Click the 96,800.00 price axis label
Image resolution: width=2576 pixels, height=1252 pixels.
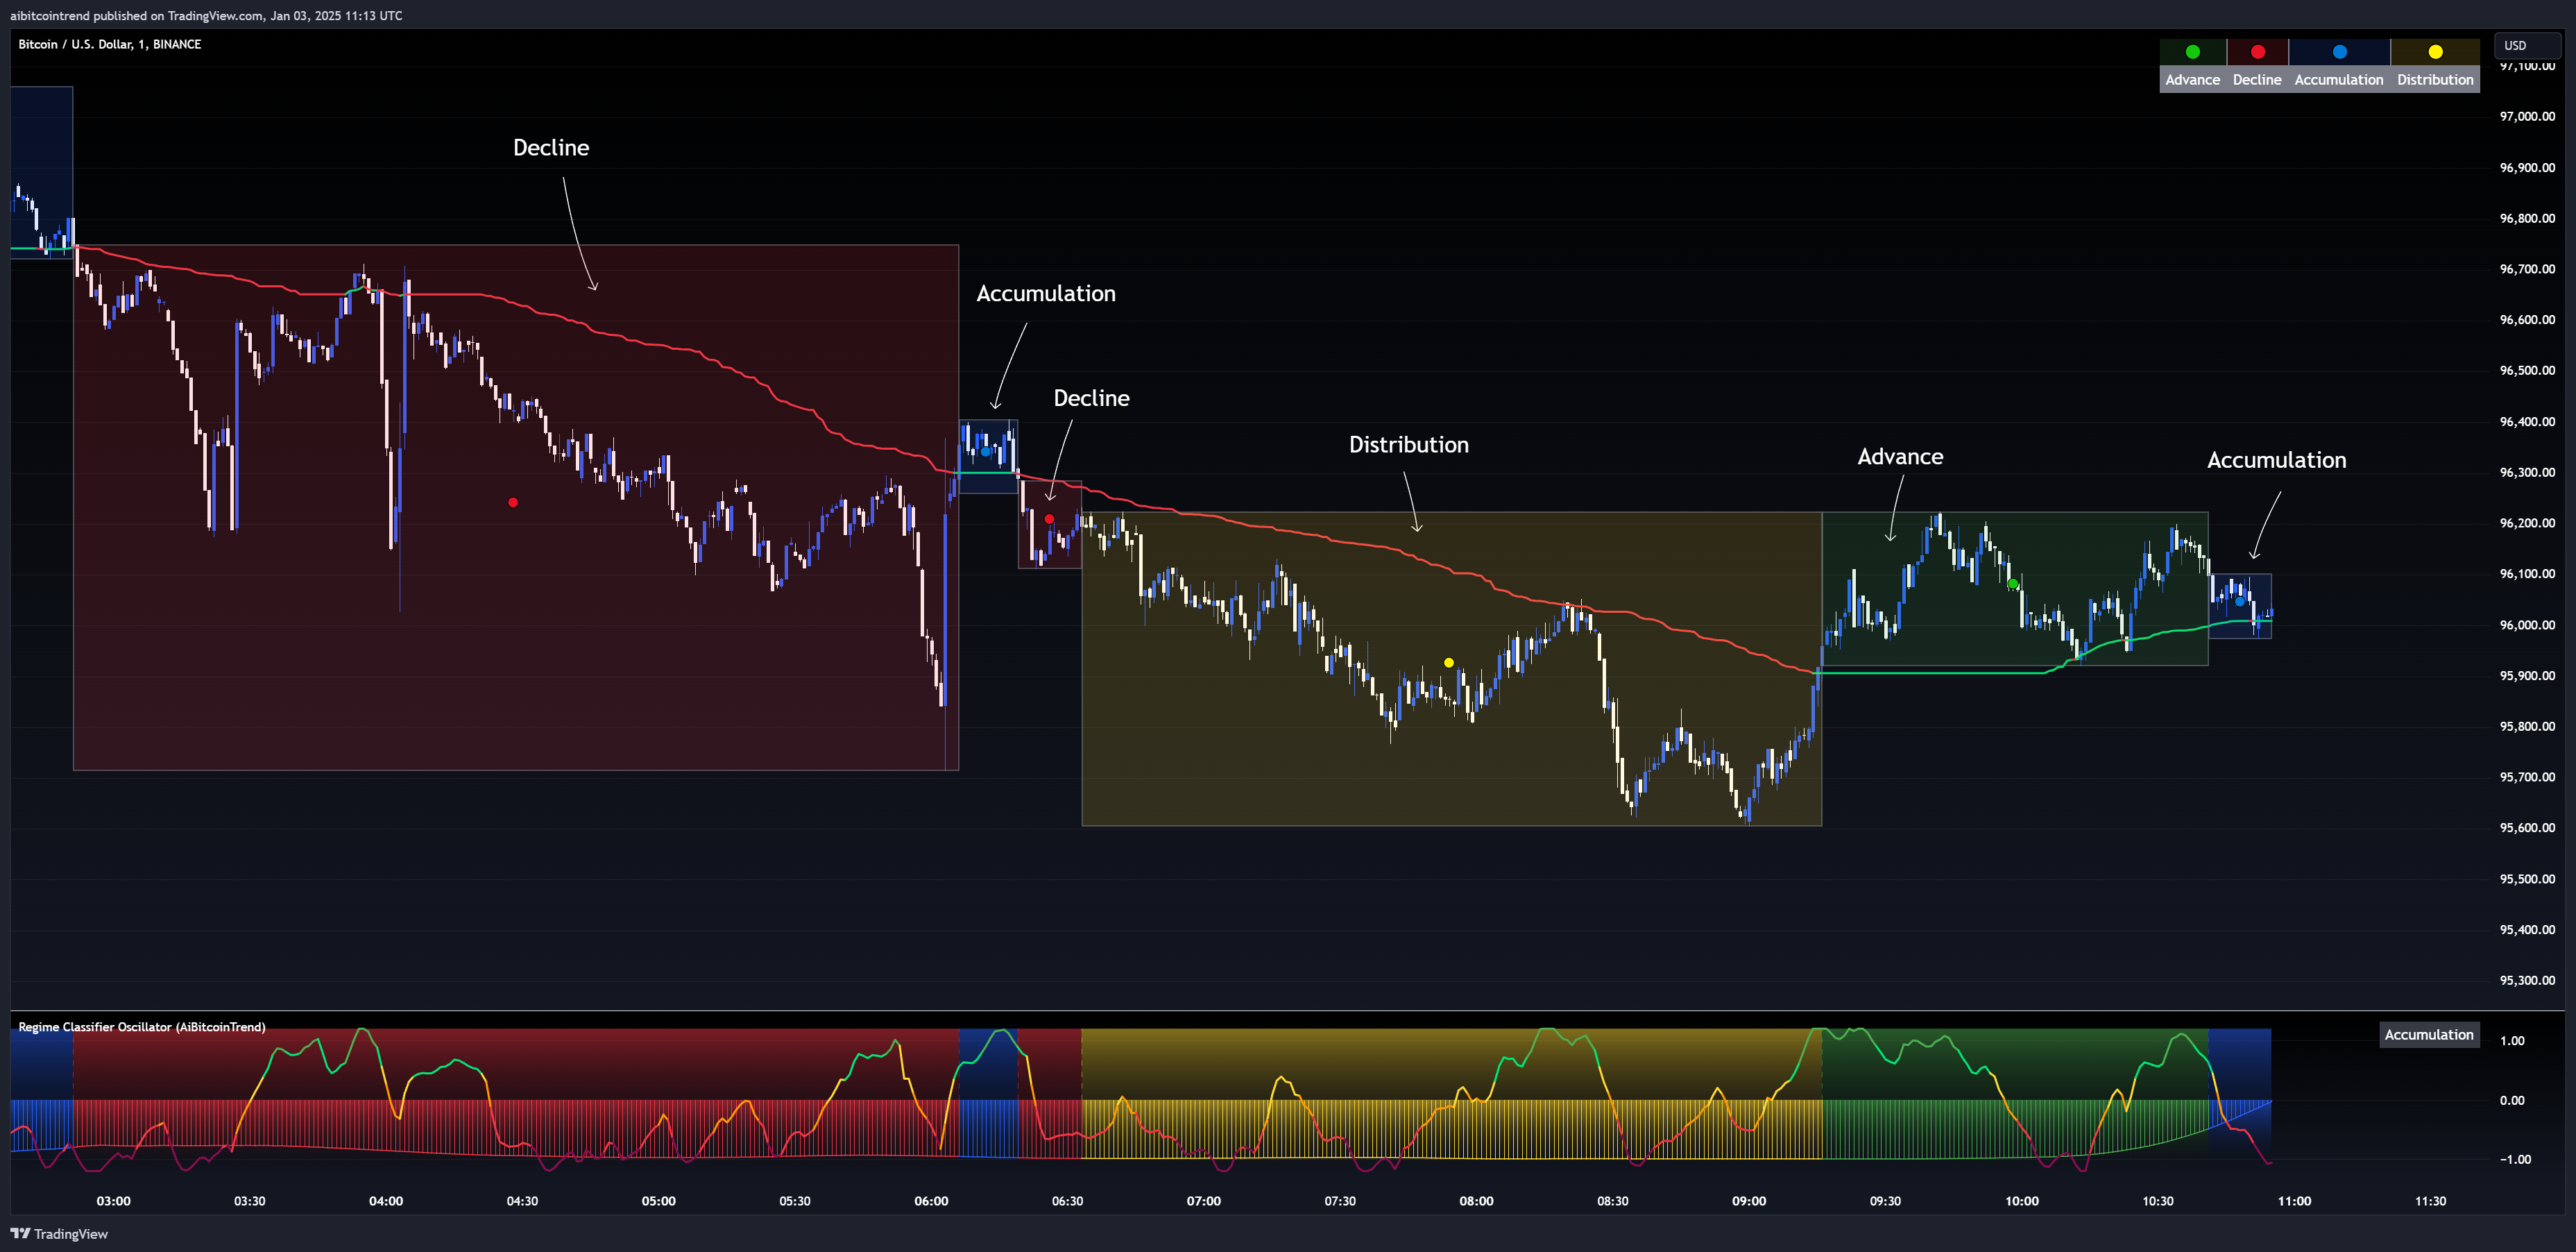click(2527, 218)
